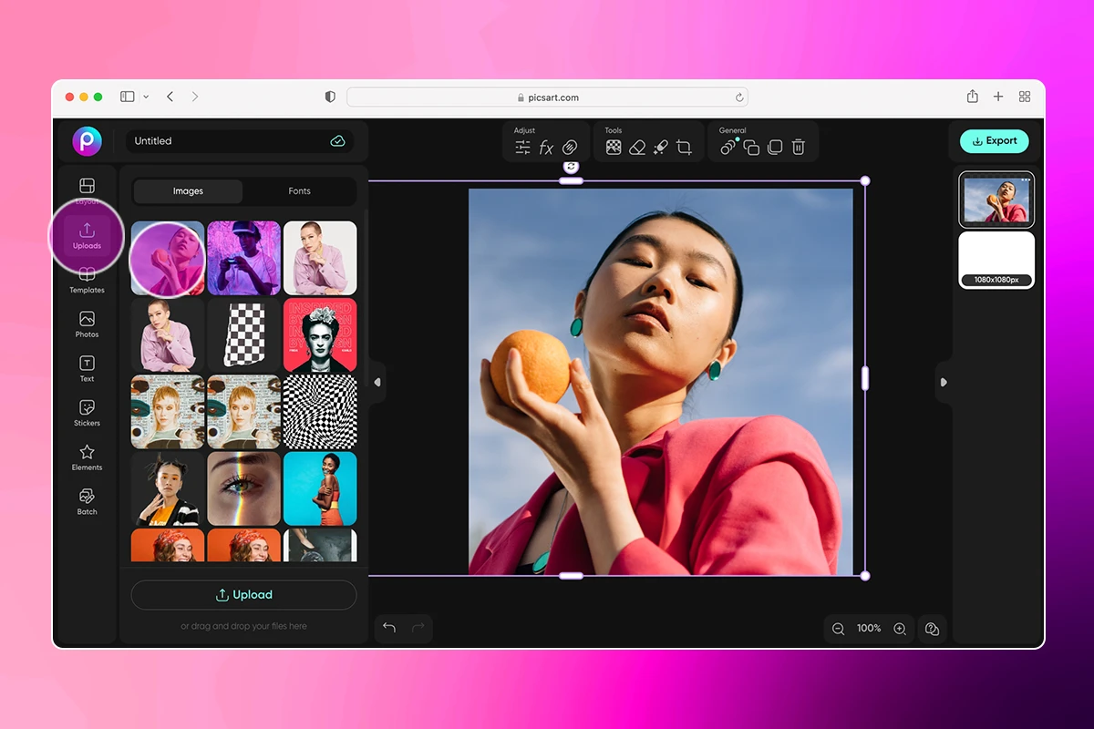
Task: Switch to the Fonts tab
Action: pyautogui.click(x=299, y=191)
